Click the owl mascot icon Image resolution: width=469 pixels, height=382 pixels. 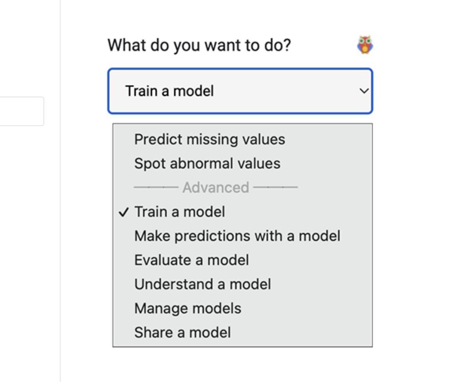point(365,45)
